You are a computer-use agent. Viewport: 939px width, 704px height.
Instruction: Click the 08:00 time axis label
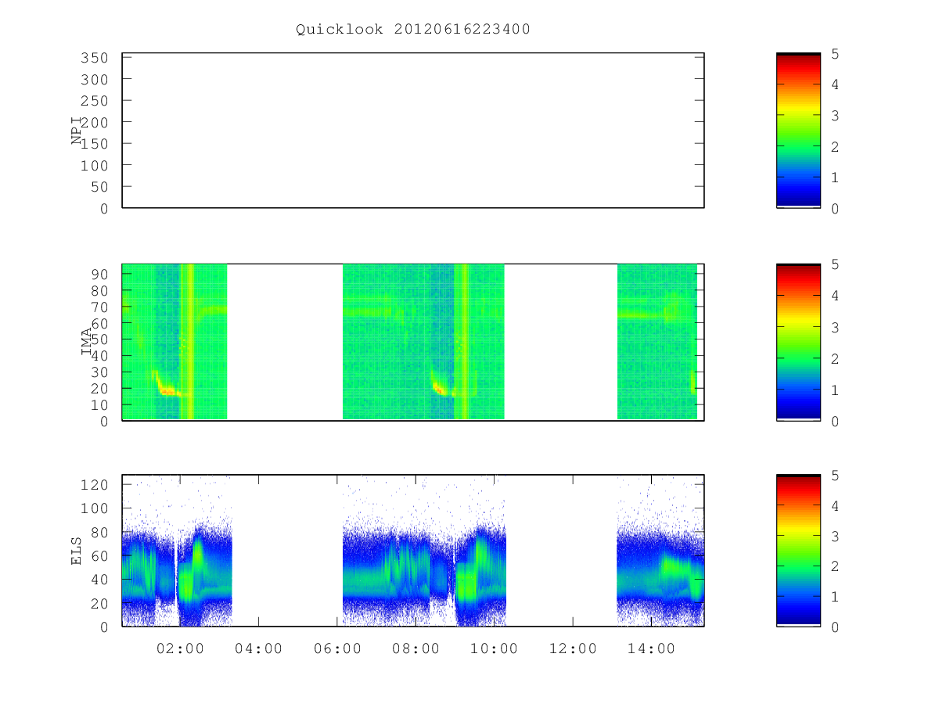[416, 648]
